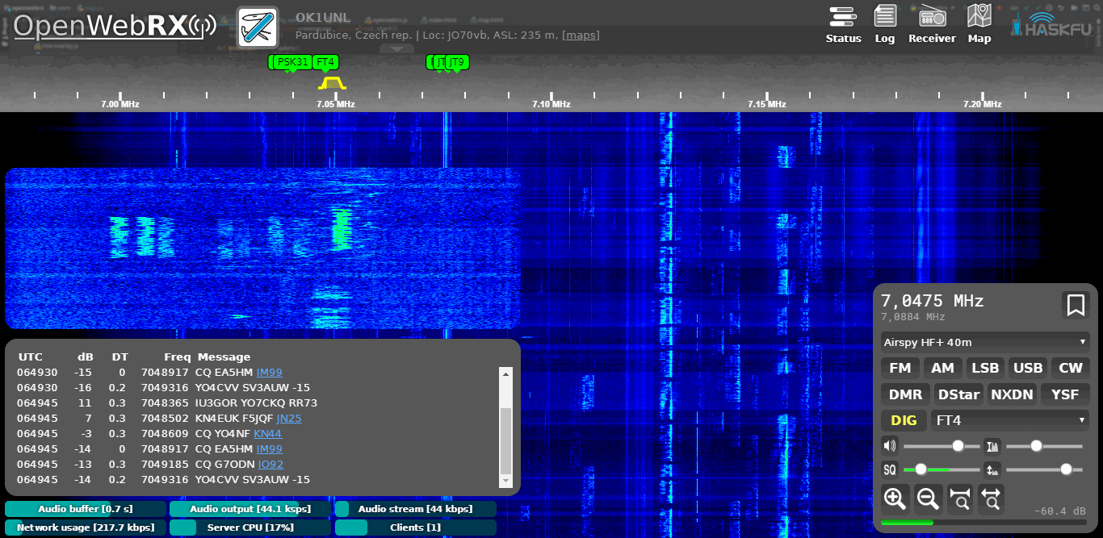
Task: Mute audio with the speaker icon
Action: pos(890,446)
